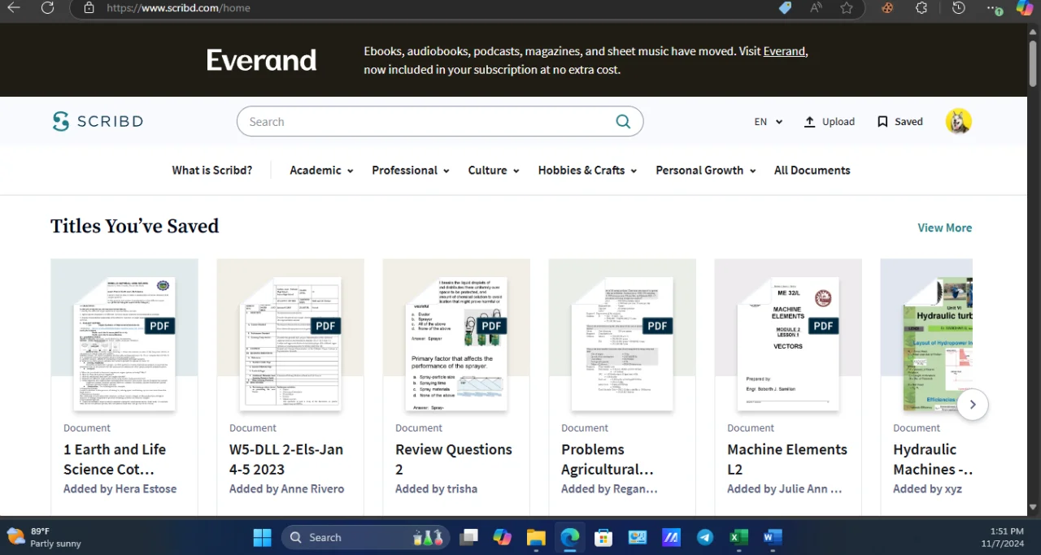Follow the Everand link in the banner
Image resolution: width=1041 pixels, height=555 pixels.
point(784,51)
